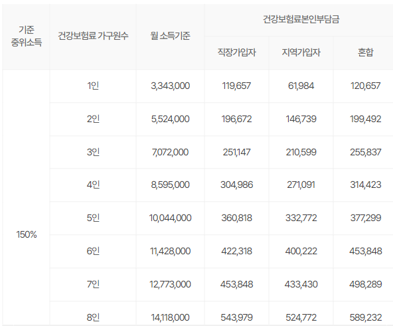Viewport: 393px width, 326px height.
Task: Click the value 377,299
Action: pos(366,218)
